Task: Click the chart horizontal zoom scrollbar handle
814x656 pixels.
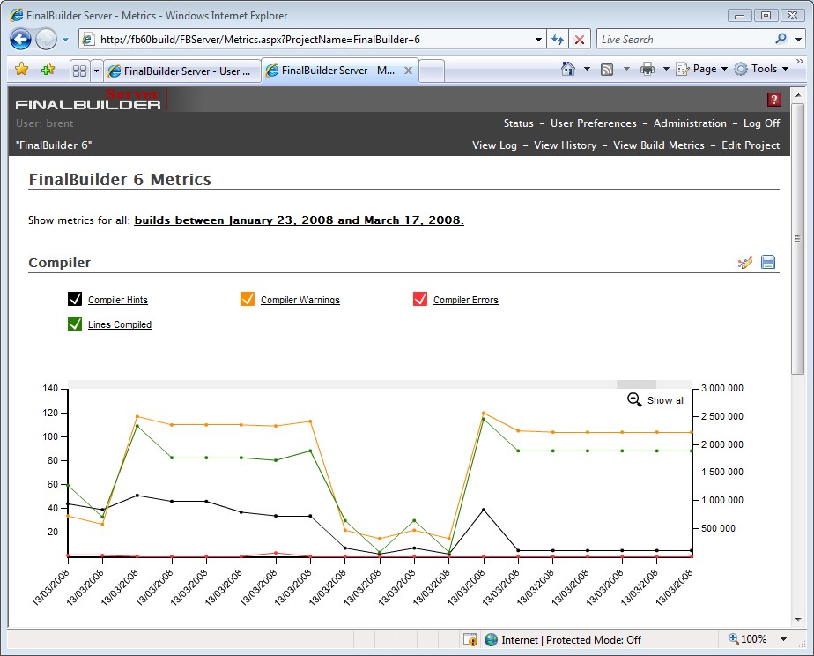Action: point(636,384)
